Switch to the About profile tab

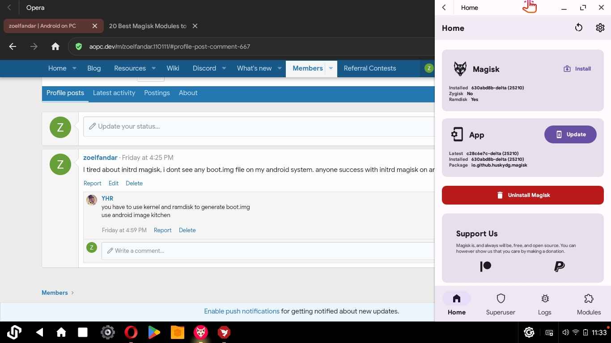tap(188, 93)
